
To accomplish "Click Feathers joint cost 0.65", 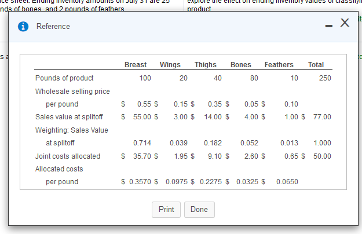I will (291, 156).
